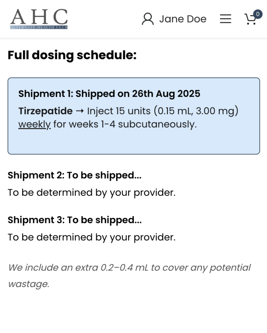267x333 pixels.
Task: Click the "Full dosing schedule:" heading
Action: point(72,55)
